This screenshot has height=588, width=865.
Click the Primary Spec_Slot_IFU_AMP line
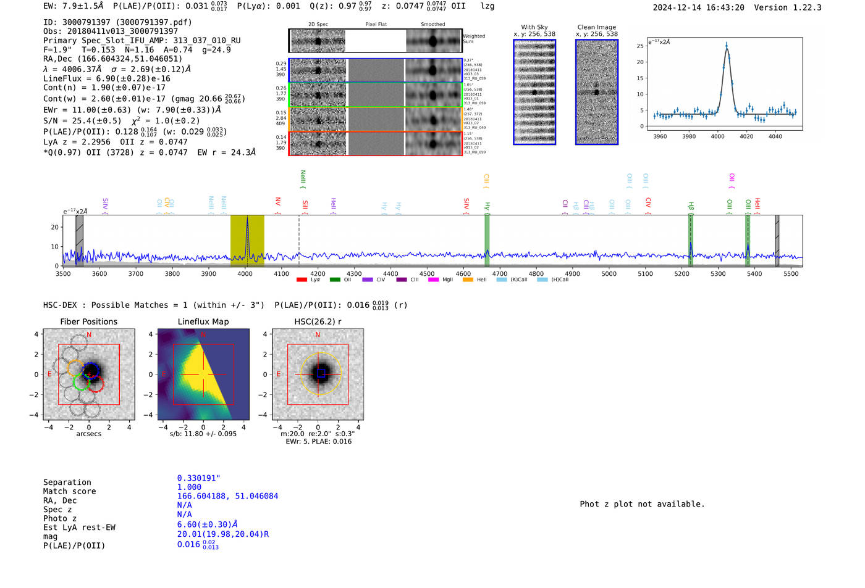(142, 41)
